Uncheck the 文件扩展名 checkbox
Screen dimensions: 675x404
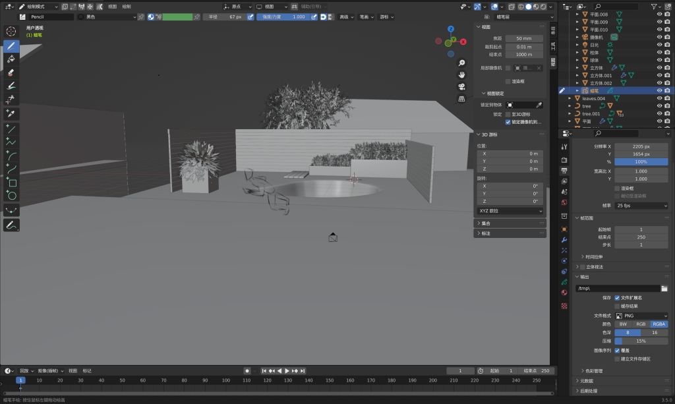[618, 298]
